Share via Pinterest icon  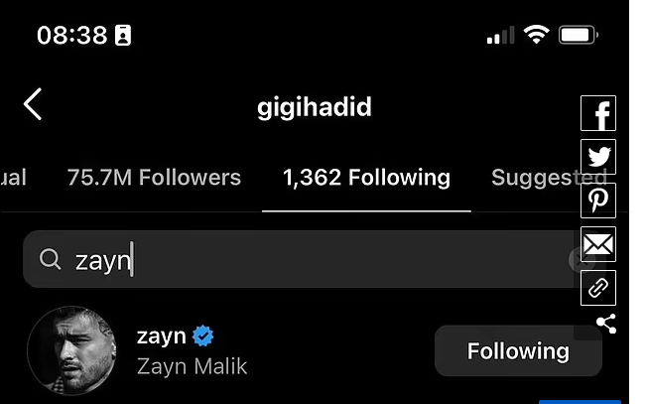pyautogui.click(x=598, y=201)
